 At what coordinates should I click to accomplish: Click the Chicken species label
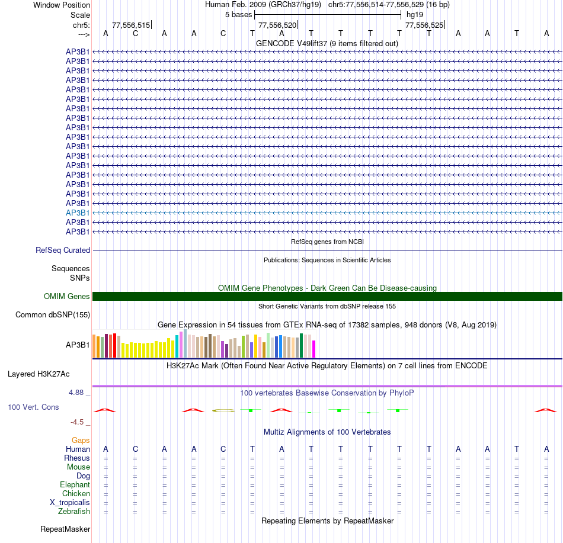click(76, 493)
